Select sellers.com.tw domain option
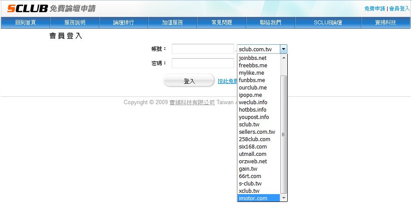Screen dimensions: 412x218 click(x=259, y=132)
